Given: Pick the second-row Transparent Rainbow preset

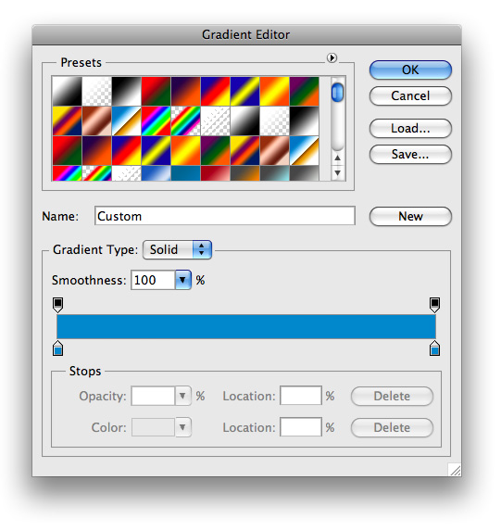Looking at the screenshot, I should coord(185,120).
